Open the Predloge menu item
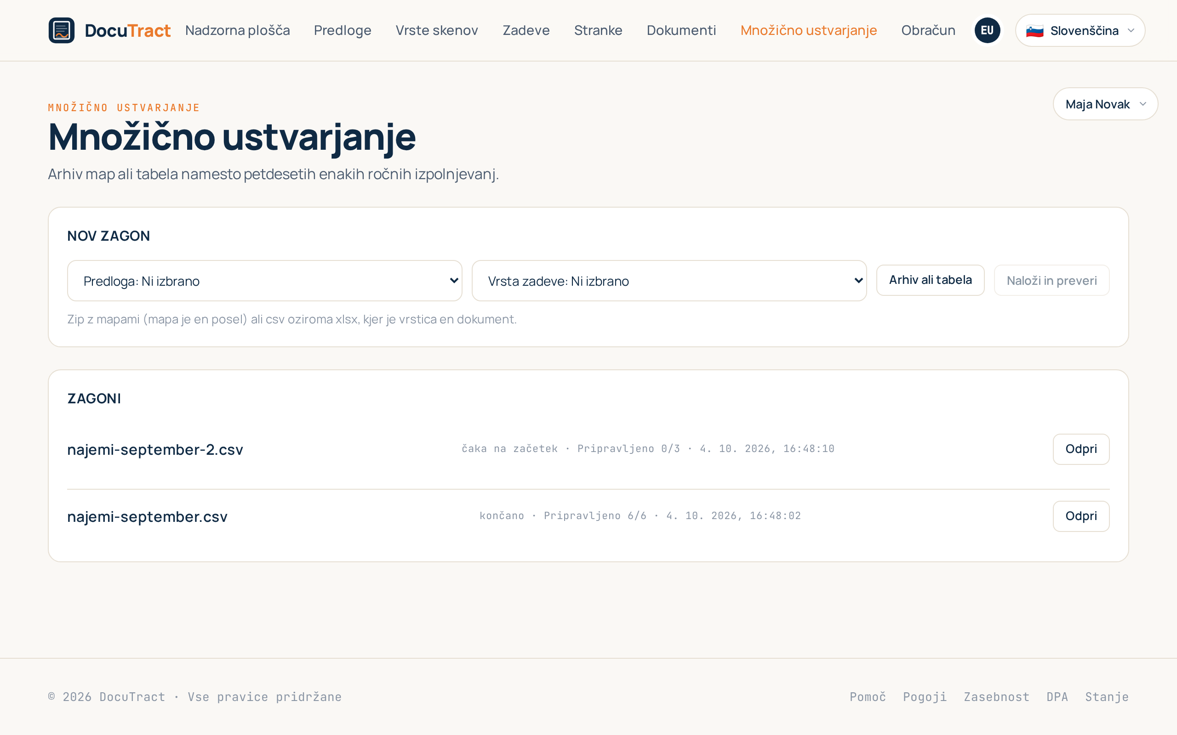The width and height of the screenshot is (1177, 735). (x=343, y=30)
